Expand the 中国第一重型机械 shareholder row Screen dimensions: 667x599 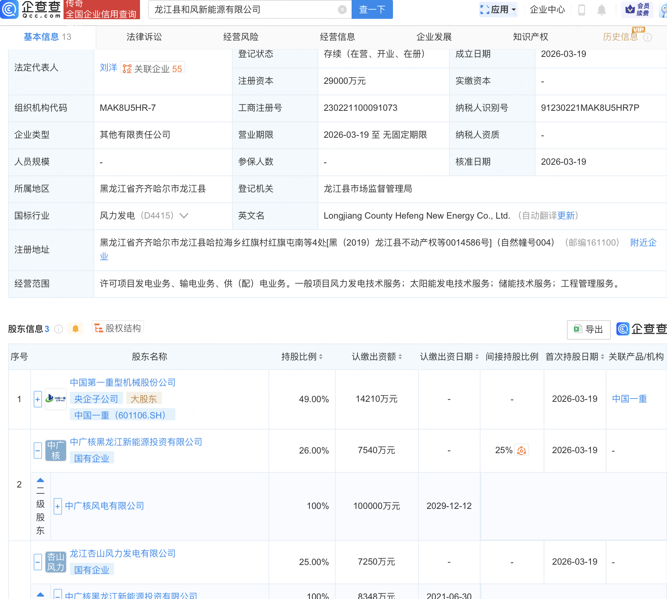tap(38, 399)
